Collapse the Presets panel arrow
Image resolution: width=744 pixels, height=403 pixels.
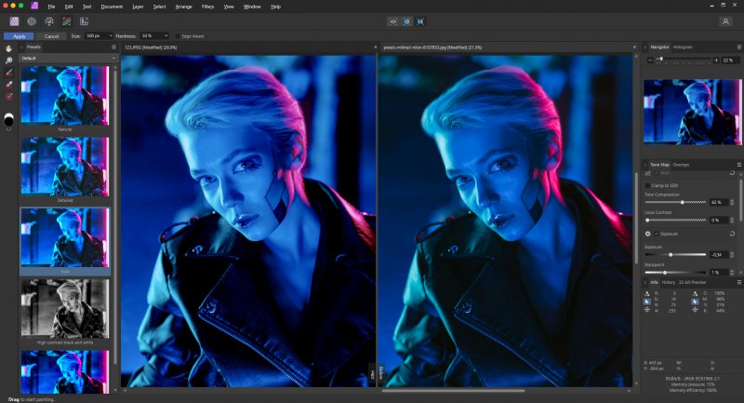[x=21, y=47]
